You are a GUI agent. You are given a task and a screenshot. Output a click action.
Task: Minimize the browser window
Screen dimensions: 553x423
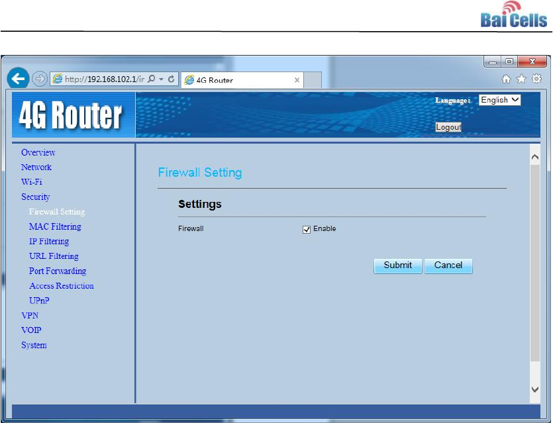point(493,62)
